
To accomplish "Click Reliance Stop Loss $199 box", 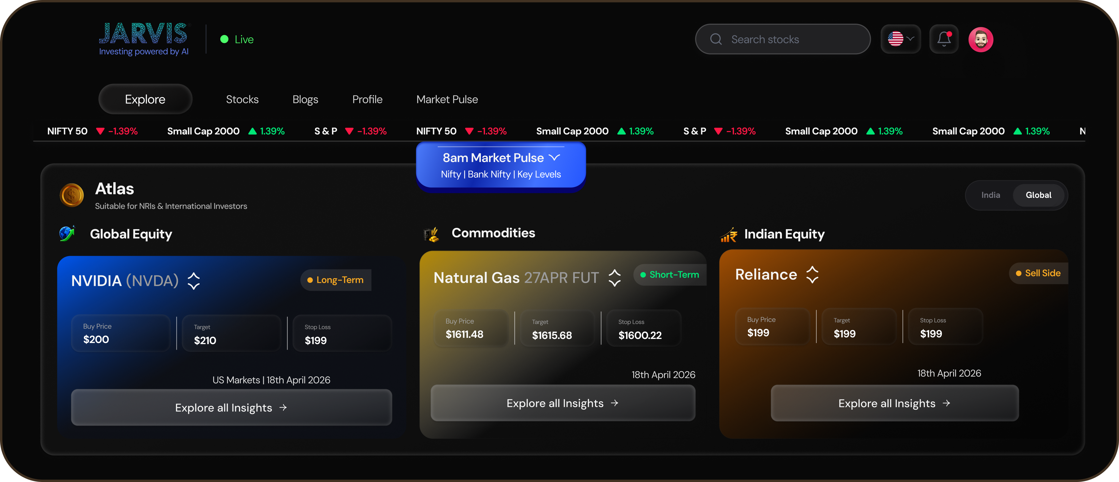I will 945,326.
